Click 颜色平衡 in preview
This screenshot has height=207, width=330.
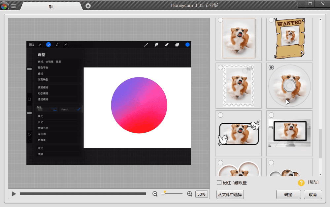click(43, 68)
